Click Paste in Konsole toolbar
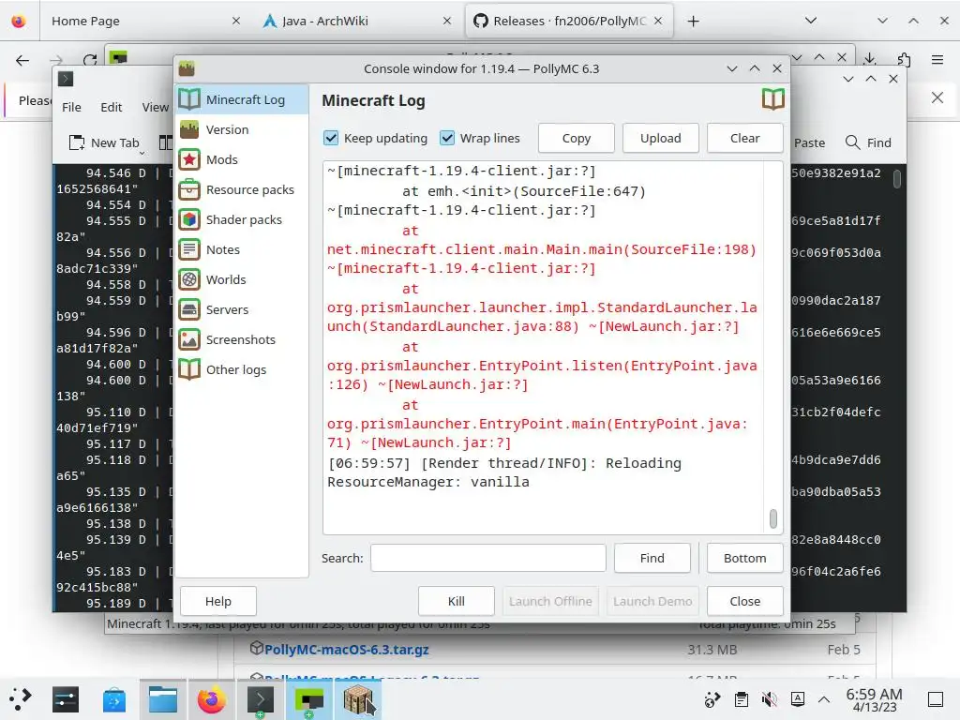The image size is (960, 720). (809, 142)
